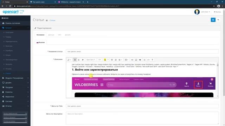This screenshot has width=225, height=126.
Task: Expand the Отчеты sidebar menu
Action: click(x=15, y=106)
